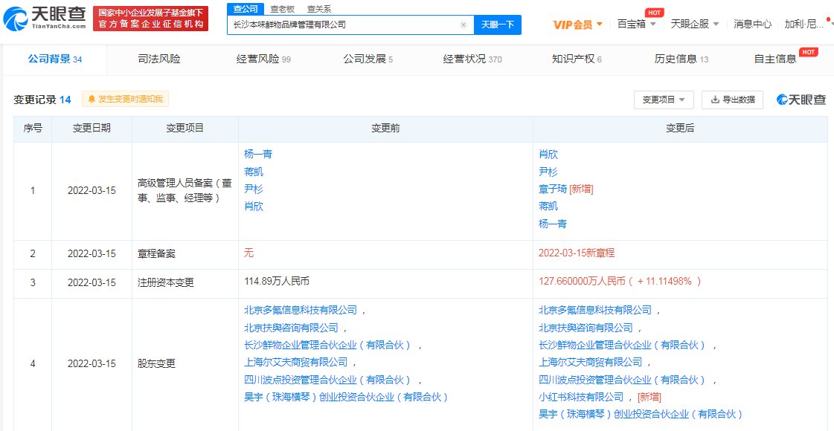Click into the company name search field
Viewport: 834px width, 431px height.
[x=342, y=25]
